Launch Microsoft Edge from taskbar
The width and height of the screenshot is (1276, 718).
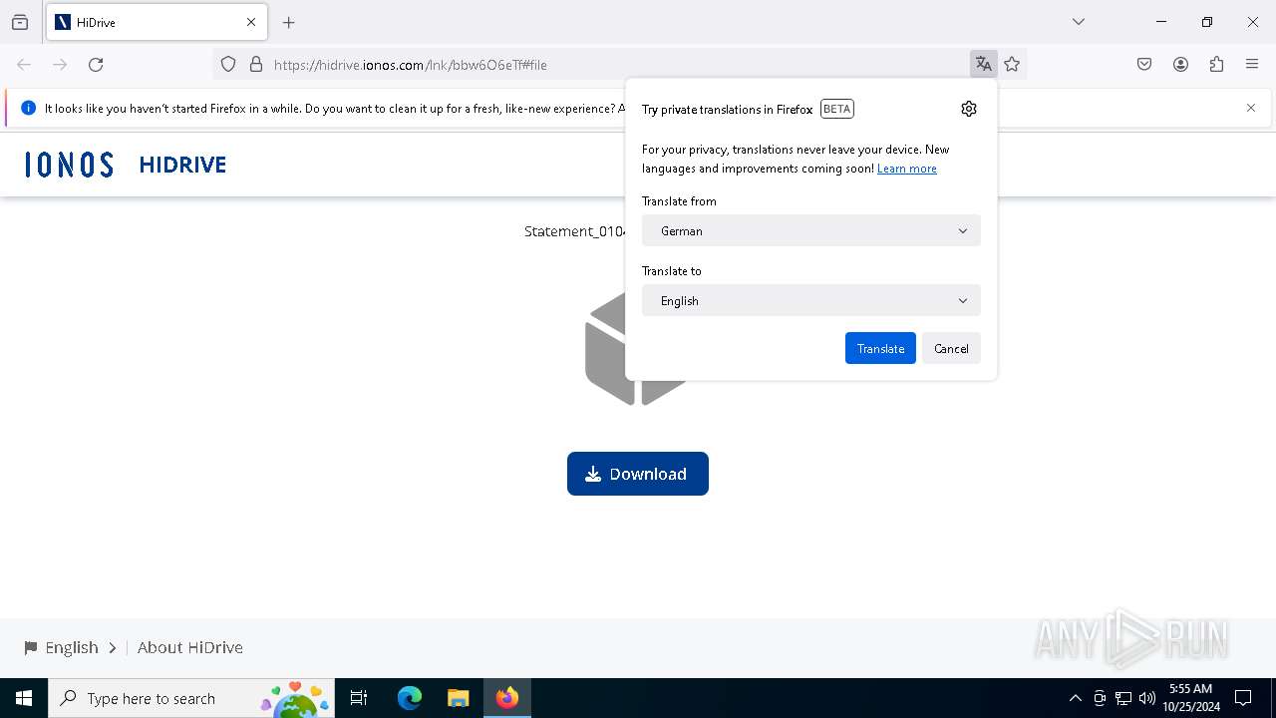(x=410, y=698)
